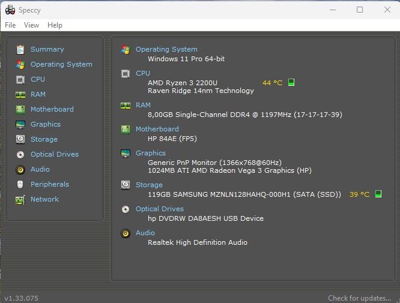This screenshot has width=400, height=303.
Task: Click the Windows flag icon in summary panel
Action: [x=126, y=49]
